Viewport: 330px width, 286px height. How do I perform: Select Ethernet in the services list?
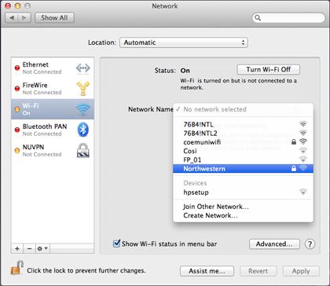click(x=53, y=68)
